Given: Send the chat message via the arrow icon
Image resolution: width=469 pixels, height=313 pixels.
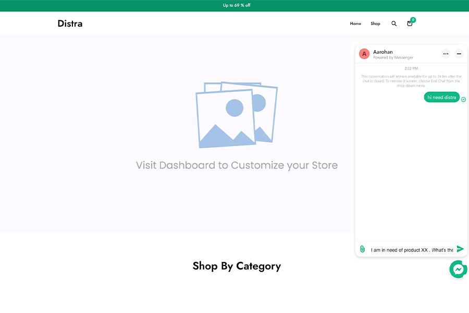Looking at the screenshot, I should point(460,249).
